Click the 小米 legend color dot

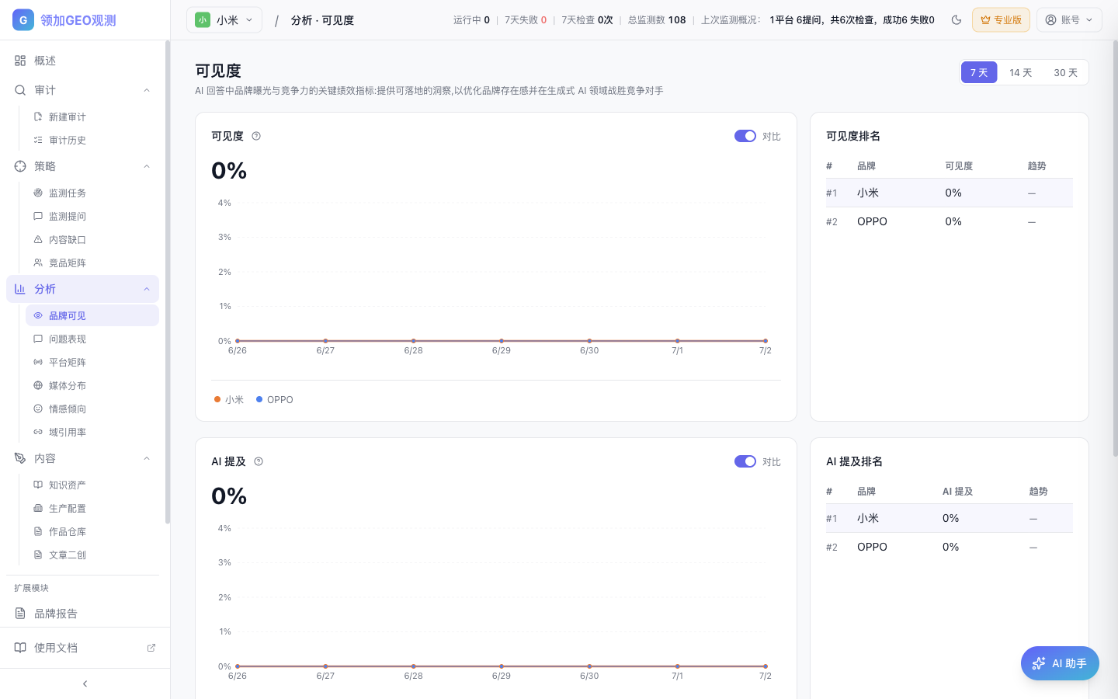coord(217,400)
